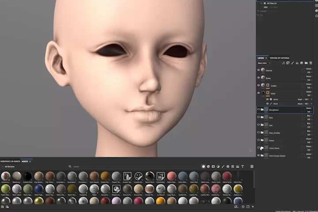Image resolution: width=318 pixels, height=212 pixels.
Task: Toggle visibility of Roughness folder
Action: click(x=258, y=110)
